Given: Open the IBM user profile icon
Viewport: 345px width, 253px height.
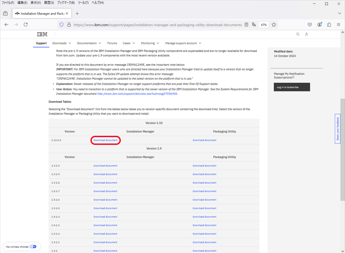Looking at the screenshot, I should (x=307, y=34).
